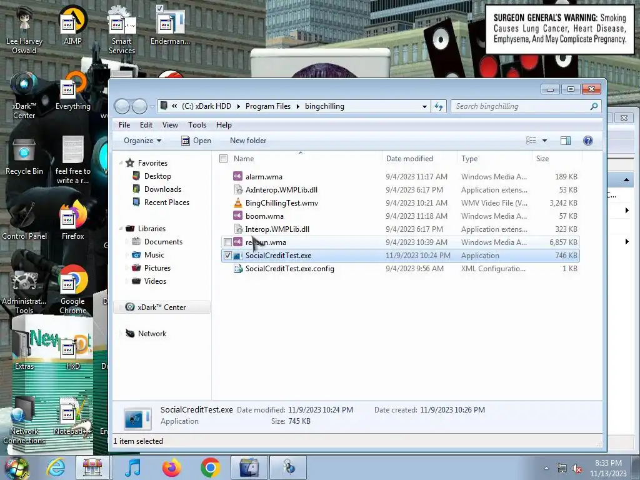Open the Windows Start orb
This screenshot has width=640, height=480.
17,468
